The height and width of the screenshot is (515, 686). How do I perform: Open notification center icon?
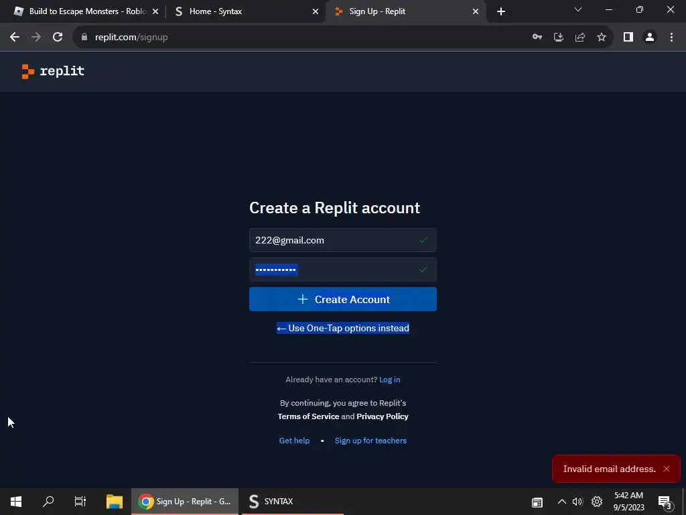665,502
